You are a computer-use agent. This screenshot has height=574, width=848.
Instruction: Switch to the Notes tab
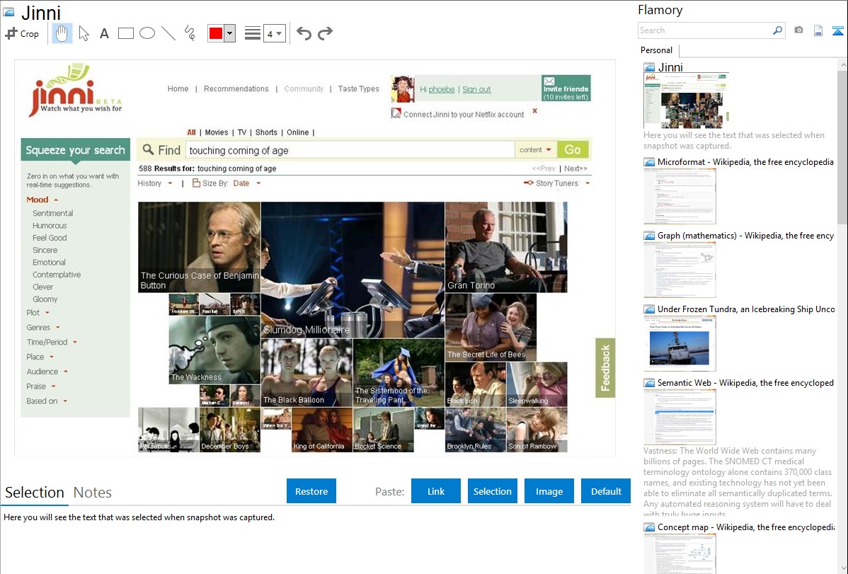point(93,493)
